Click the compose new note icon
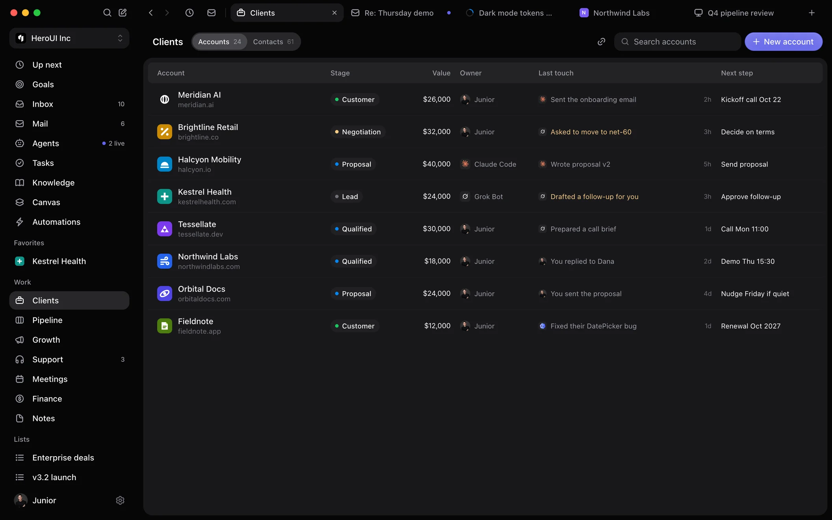The image size is (832, 520). (123, 13)
